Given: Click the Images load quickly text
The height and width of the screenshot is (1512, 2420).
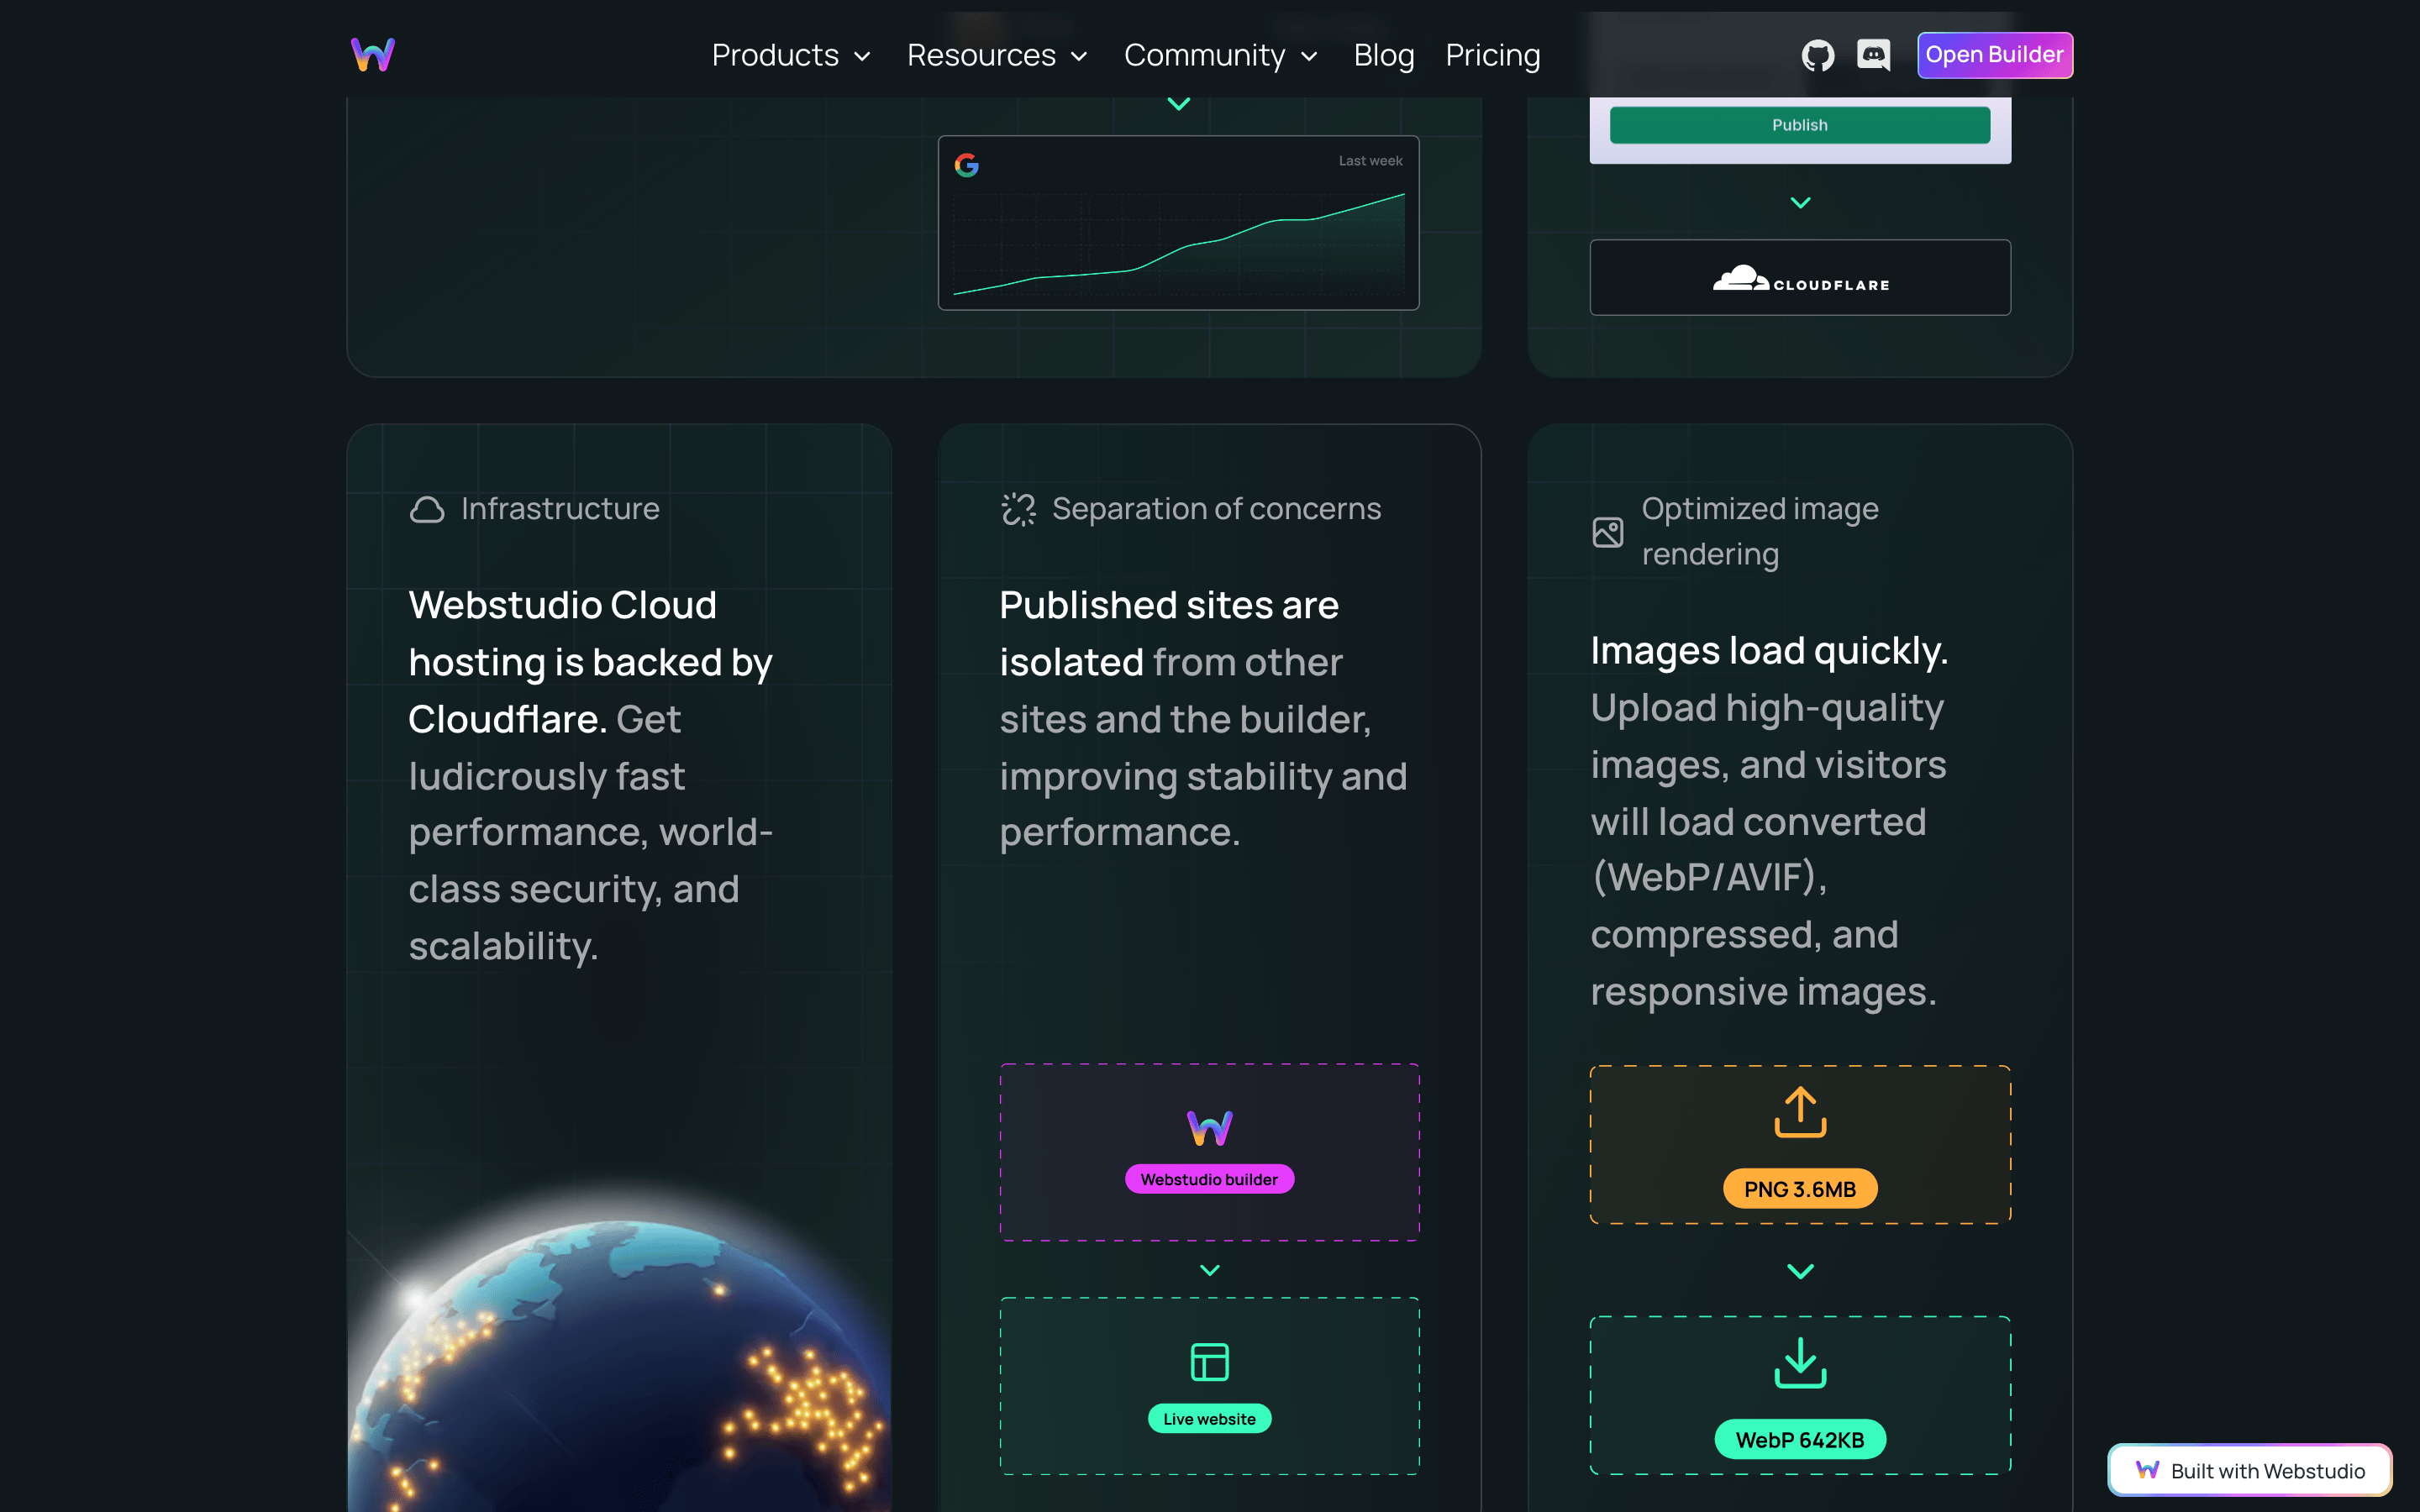Looking at the screenshot, I should [x=1769, y=651].
